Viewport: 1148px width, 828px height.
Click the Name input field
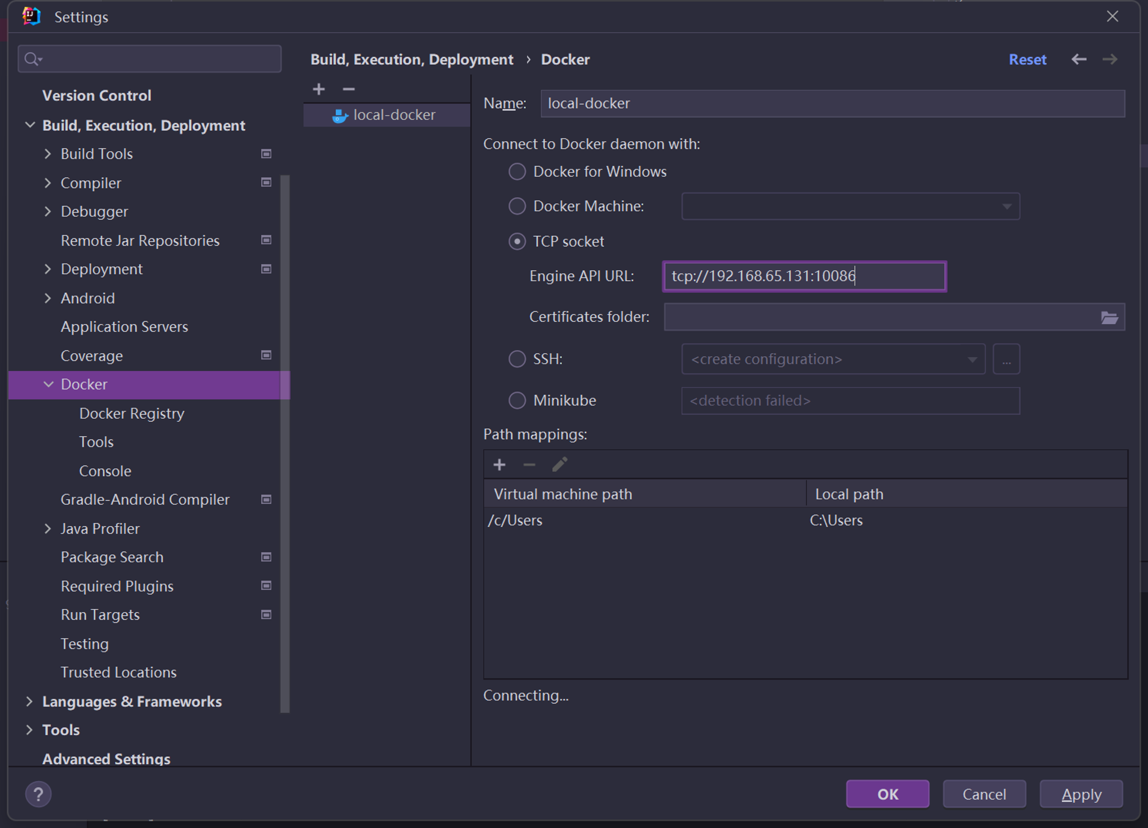832,104
